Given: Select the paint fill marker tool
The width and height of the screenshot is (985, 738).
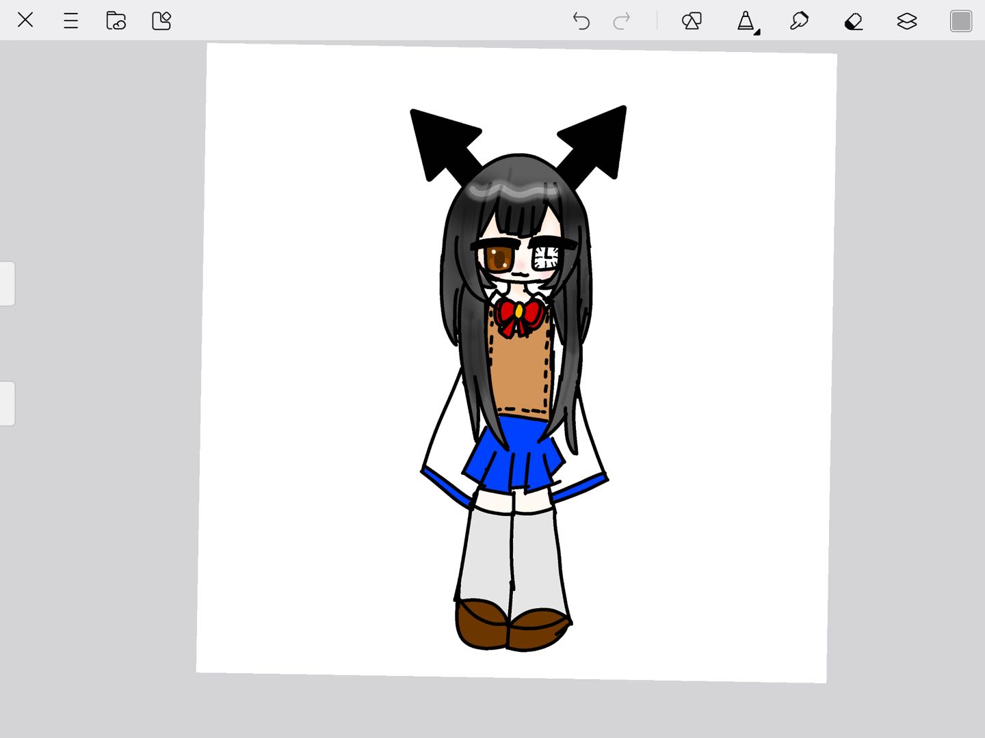Looking at the screenshot, I should point(799,21).
